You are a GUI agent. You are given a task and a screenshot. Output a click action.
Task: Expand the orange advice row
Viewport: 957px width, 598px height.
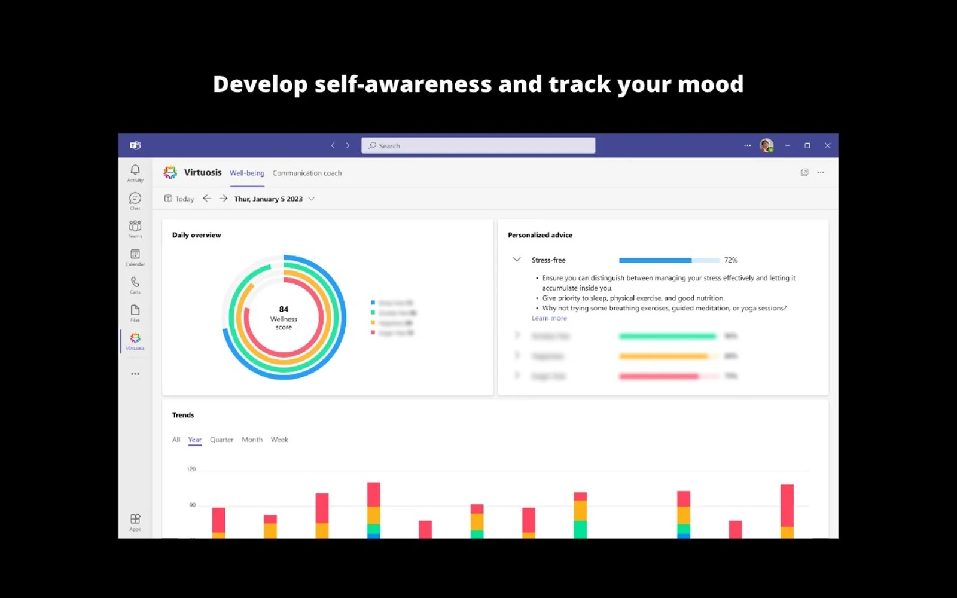coord(517,355)
